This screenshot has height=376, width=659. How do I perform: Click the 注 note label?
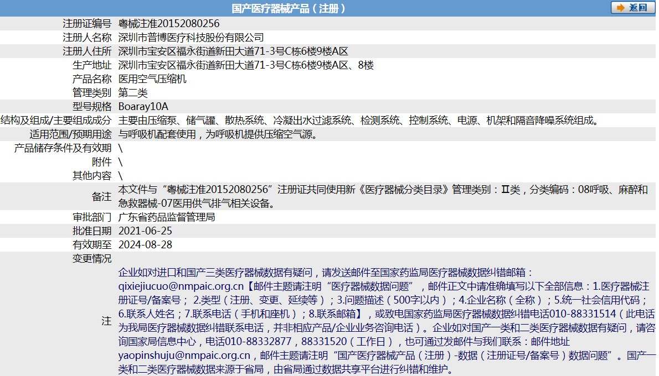point(106,321)
